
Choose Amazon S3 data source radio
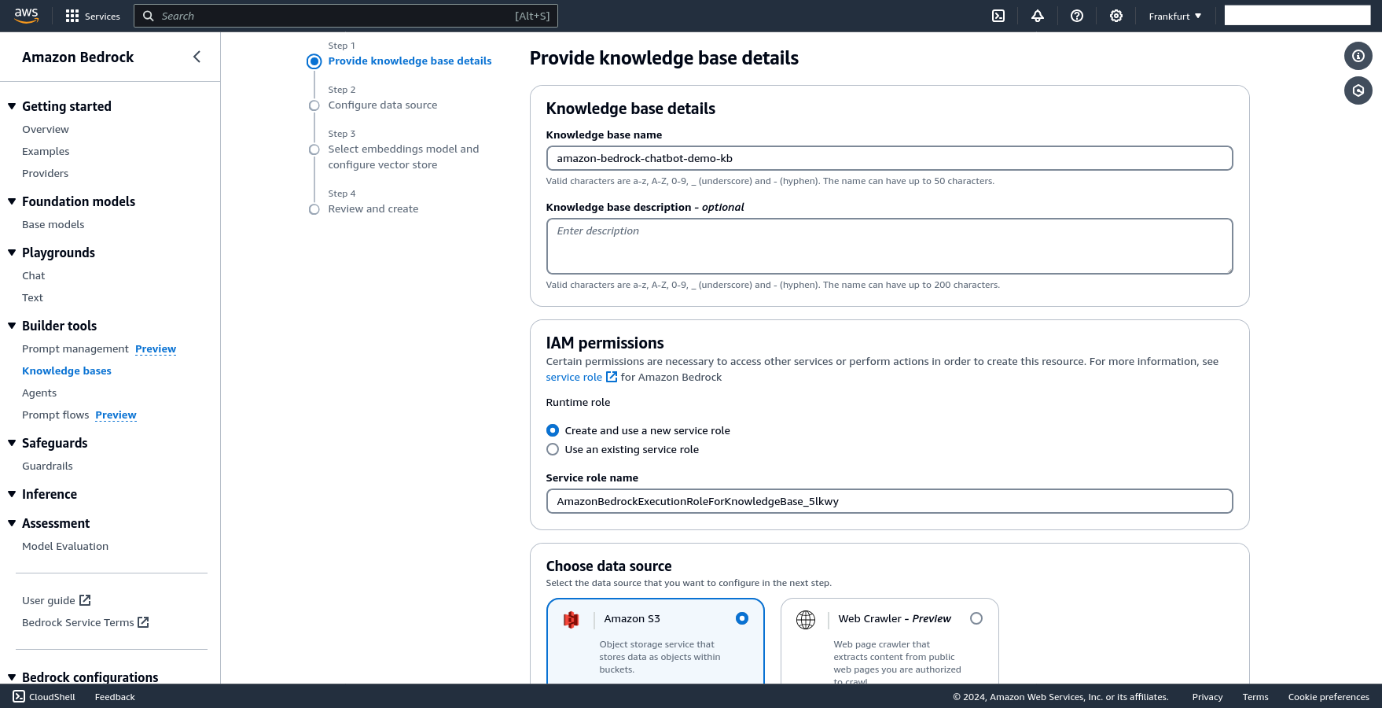[742, 618]
